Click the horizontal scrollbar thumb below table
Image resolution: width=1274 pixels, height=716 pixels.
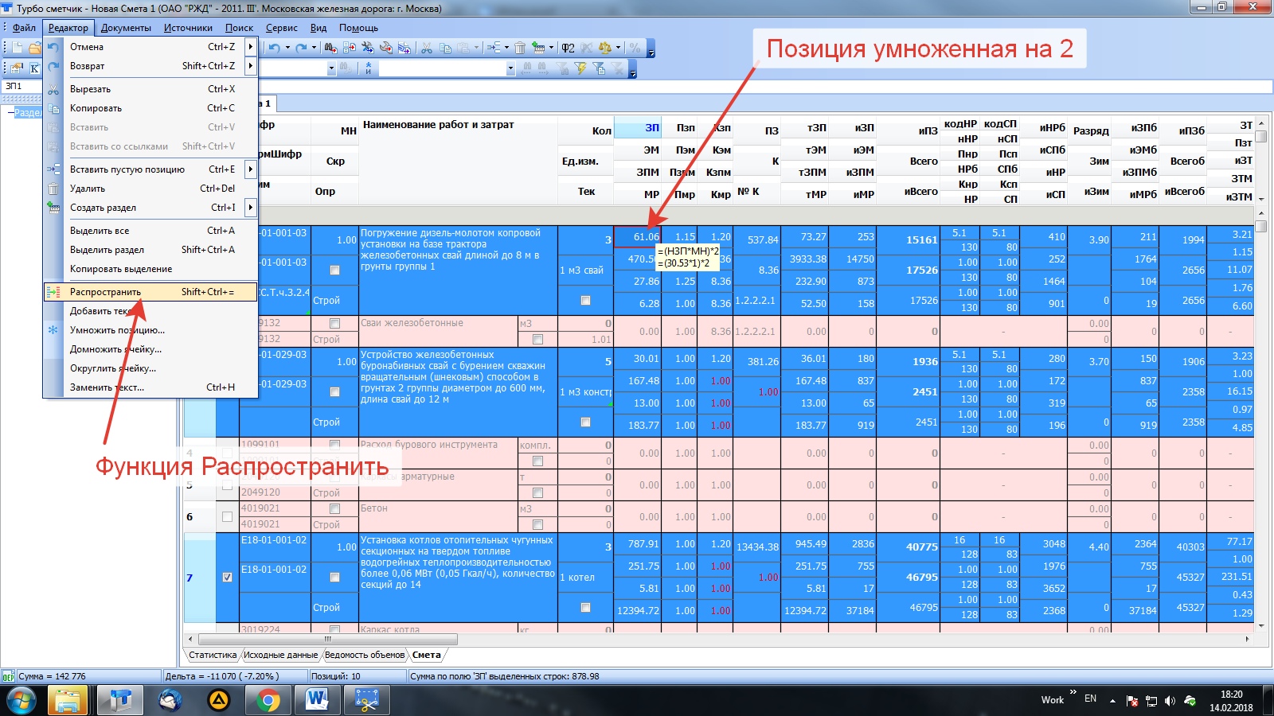327,639
